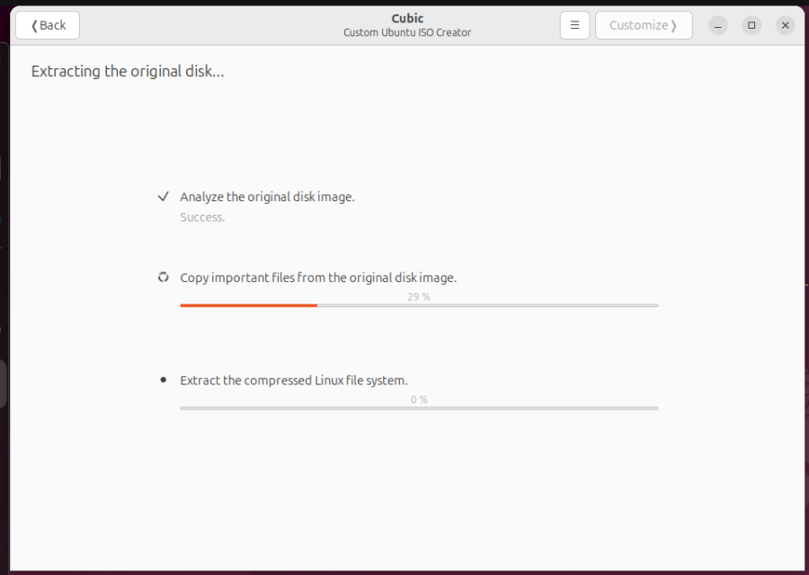
Task: Click the orange Copy files progress bar
Action: (419, 305)
